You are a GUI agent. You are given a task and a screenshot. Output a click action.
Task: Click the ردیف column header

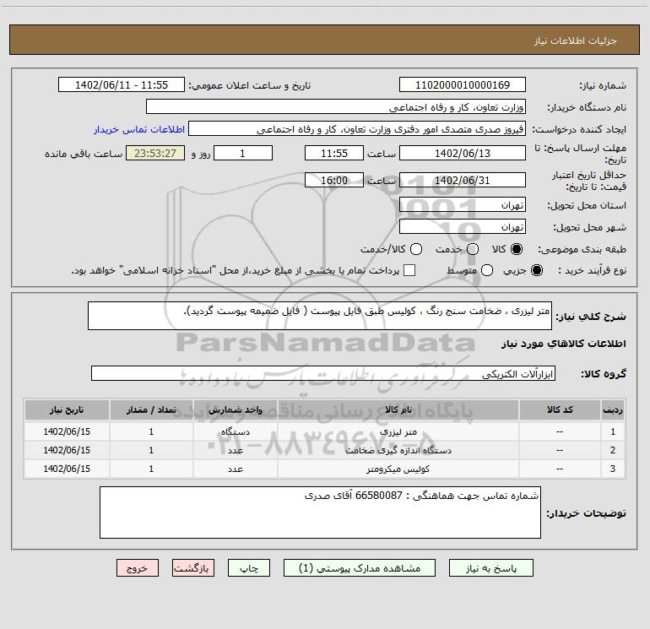(x=613, y=410)
